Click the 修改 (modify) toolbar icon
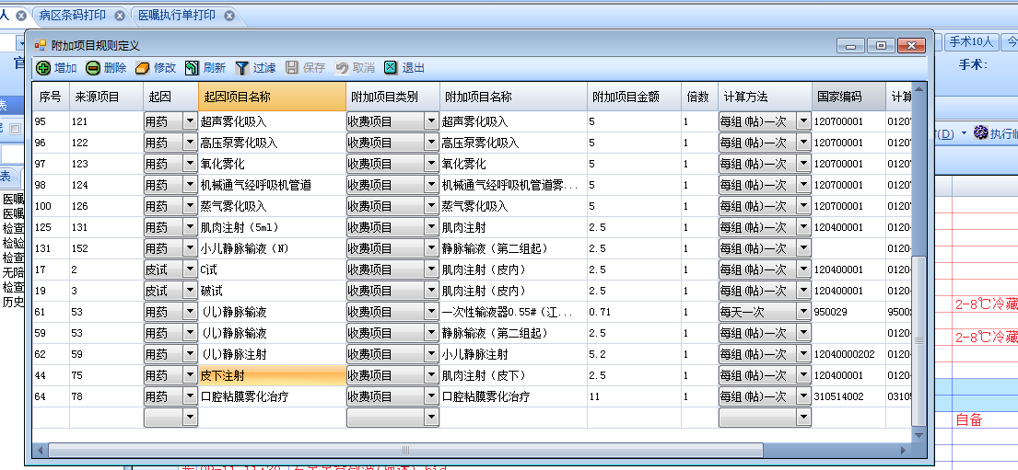Screen dimensions: 1018x470 pos(143,67)
